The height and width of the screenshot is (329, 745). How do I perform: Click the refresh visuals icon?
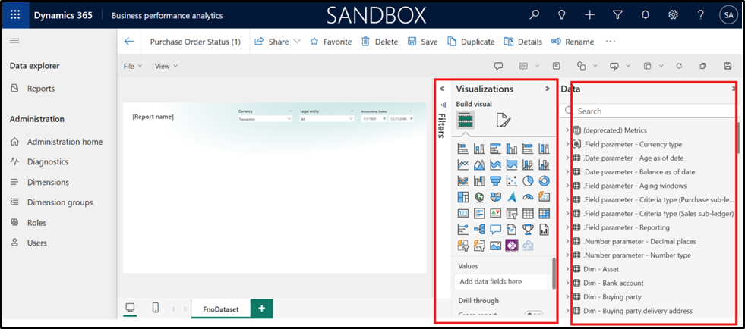coord(679,67)
